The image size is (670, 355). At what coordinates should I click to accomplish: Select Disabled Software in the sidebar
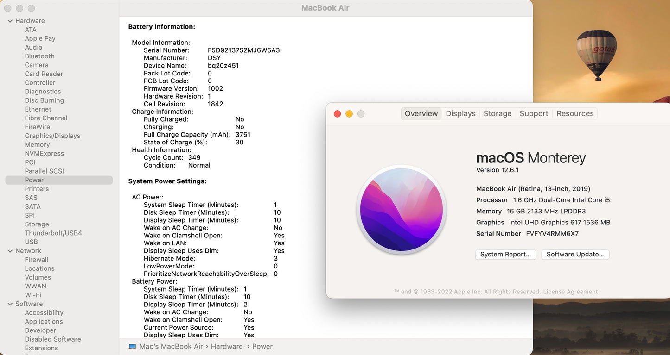(53, 339)
